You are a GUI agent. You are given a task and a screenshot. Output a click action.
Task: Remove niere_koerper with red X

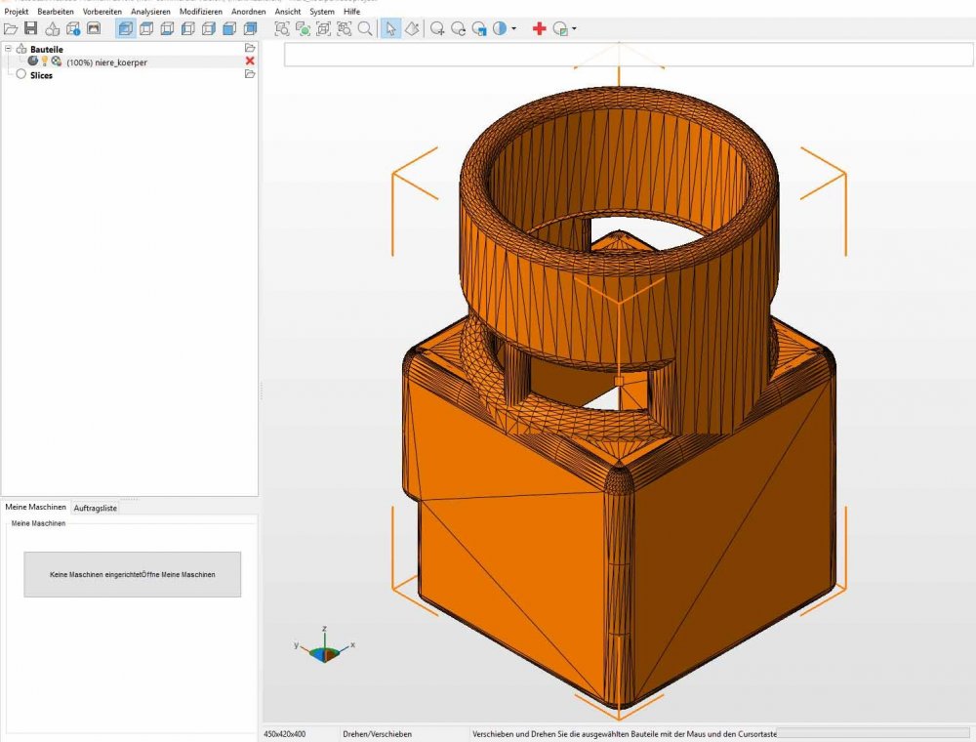(250, 62)
